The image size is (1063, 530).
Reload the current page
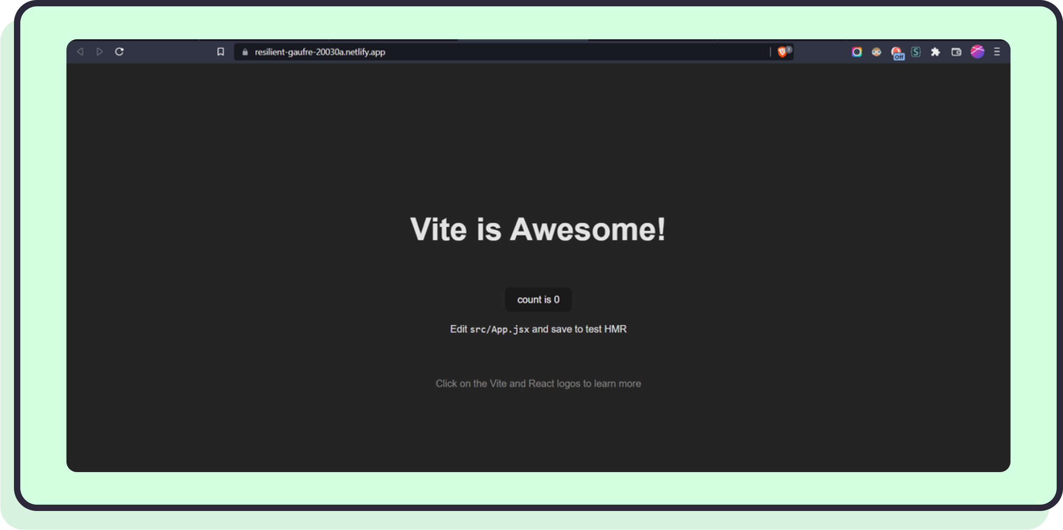click(119, 52)
